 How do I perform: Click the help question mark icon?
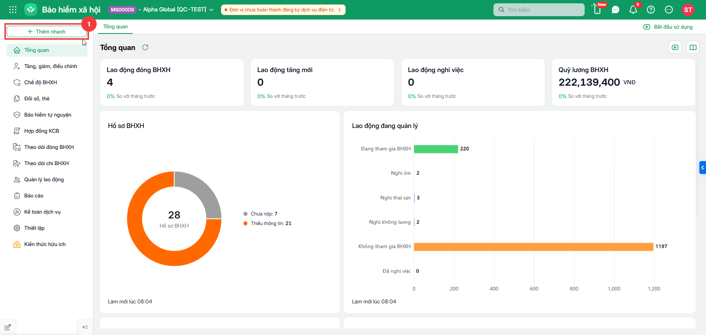[x=651, y=10]
